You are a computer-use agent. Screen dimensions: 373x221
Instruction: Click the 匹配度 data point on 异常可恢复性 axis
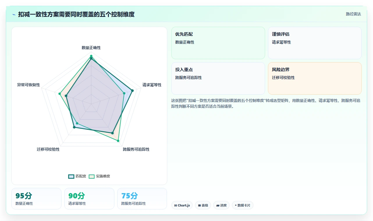point(66,96)
